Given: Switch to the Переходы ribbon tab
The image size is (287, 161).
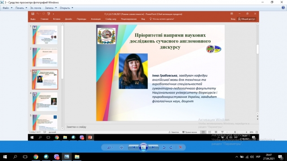Looking at the screenshot, I should (x=82, y=19).
